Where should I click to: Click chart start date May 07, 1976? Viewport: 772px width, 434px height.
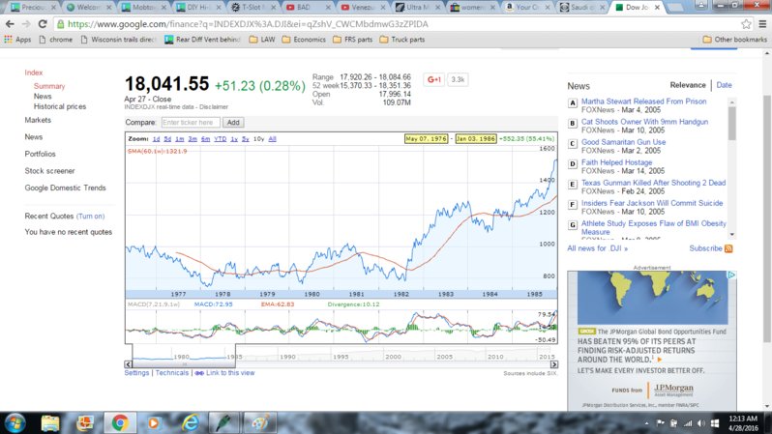tap(427, 139)
